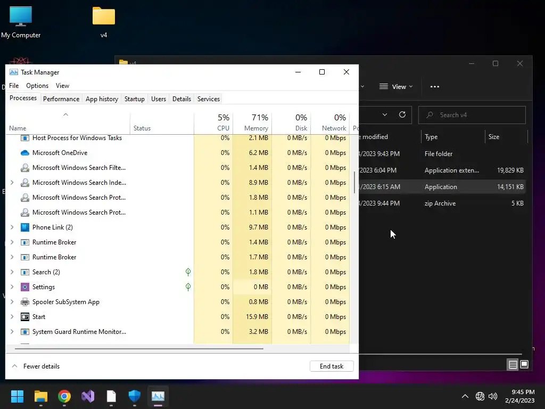
Task: Open the three-dots more menu in Explorer
Action: pos(435,87)
